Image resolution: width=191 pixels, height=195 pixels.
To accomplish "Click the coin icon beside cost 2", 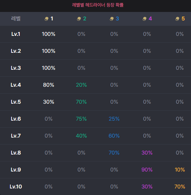I will point(79,19).
